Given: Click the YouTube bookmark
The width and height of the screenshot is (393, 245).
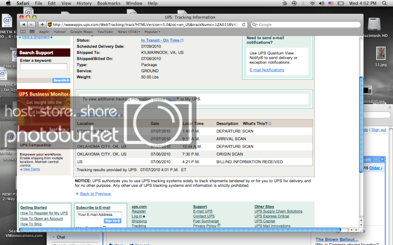Looking at the screenshot, I should tap(105, 32).
